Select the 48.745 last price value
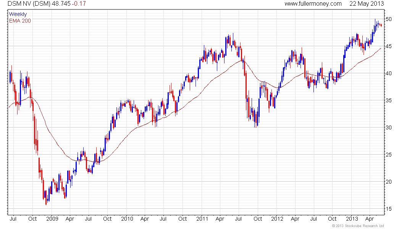 coord(61,4)
